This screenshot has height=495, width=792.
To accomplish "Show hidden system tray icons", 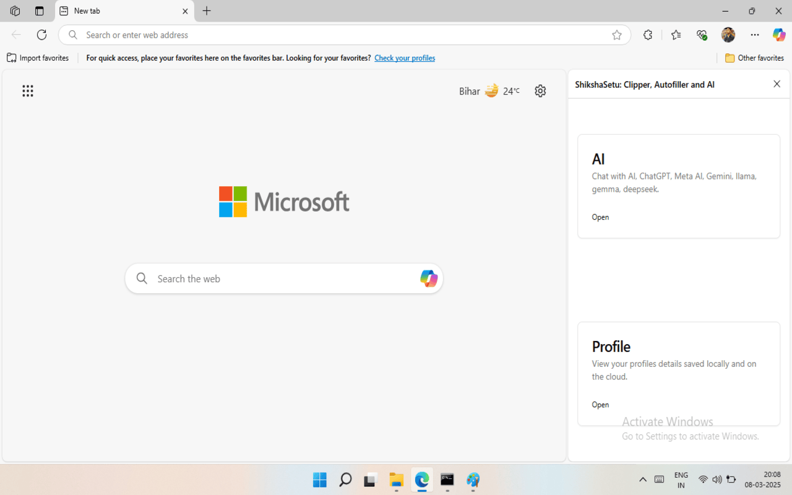I will click(x=643, y=480).
